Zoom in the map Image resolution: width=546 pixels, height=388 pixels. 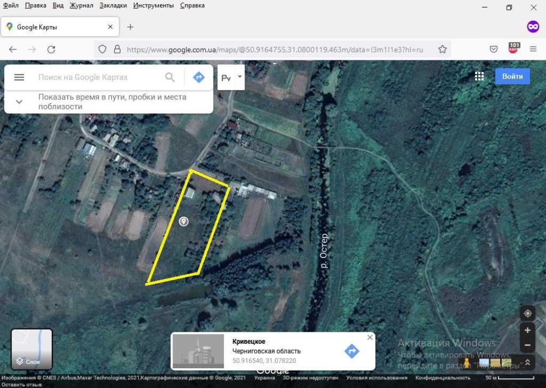527,330
